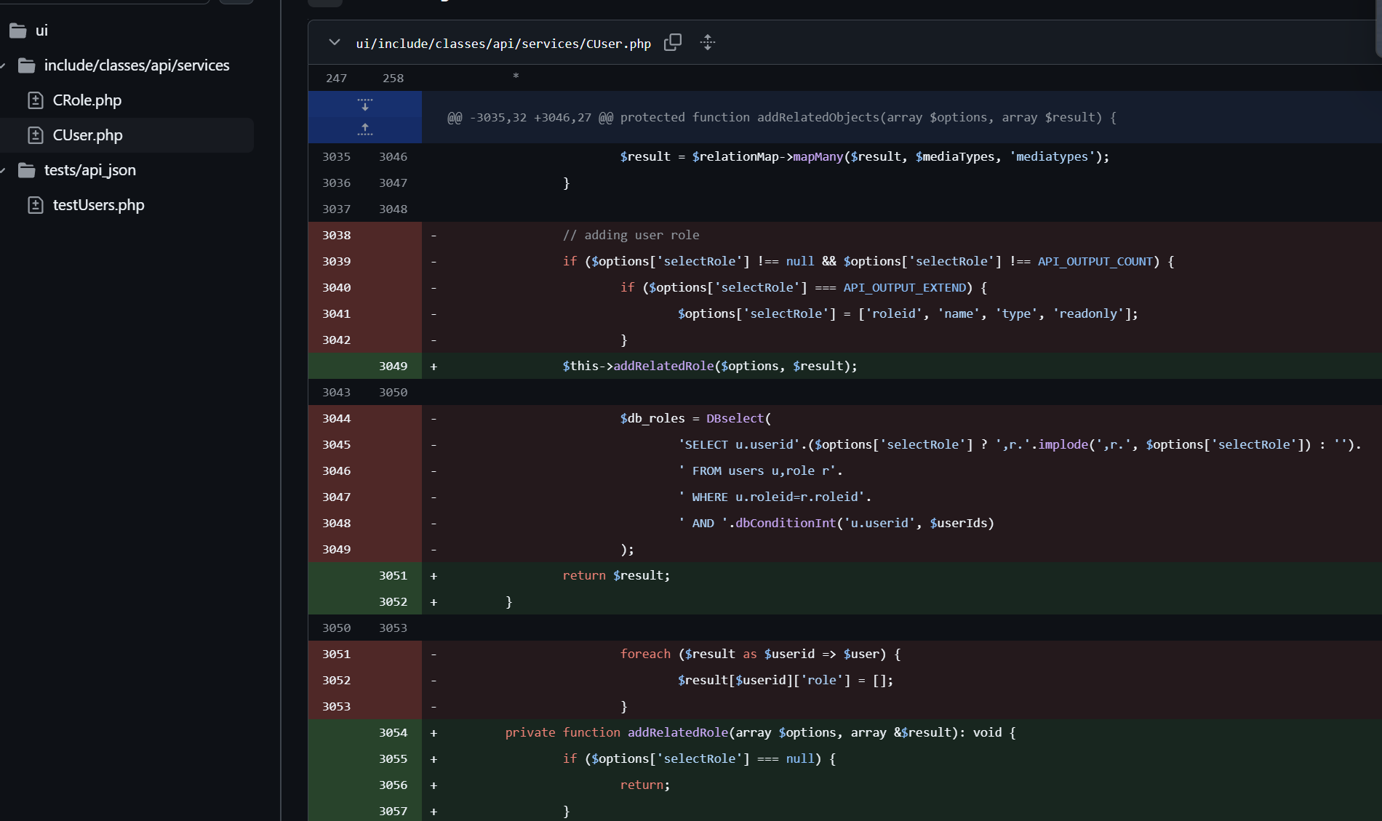Click the tests/api_json folder icon

[x=27, y=170]
